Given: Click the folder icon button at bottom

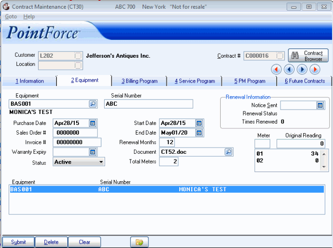Looking at the screenshot, I should [x=139, y=242].
